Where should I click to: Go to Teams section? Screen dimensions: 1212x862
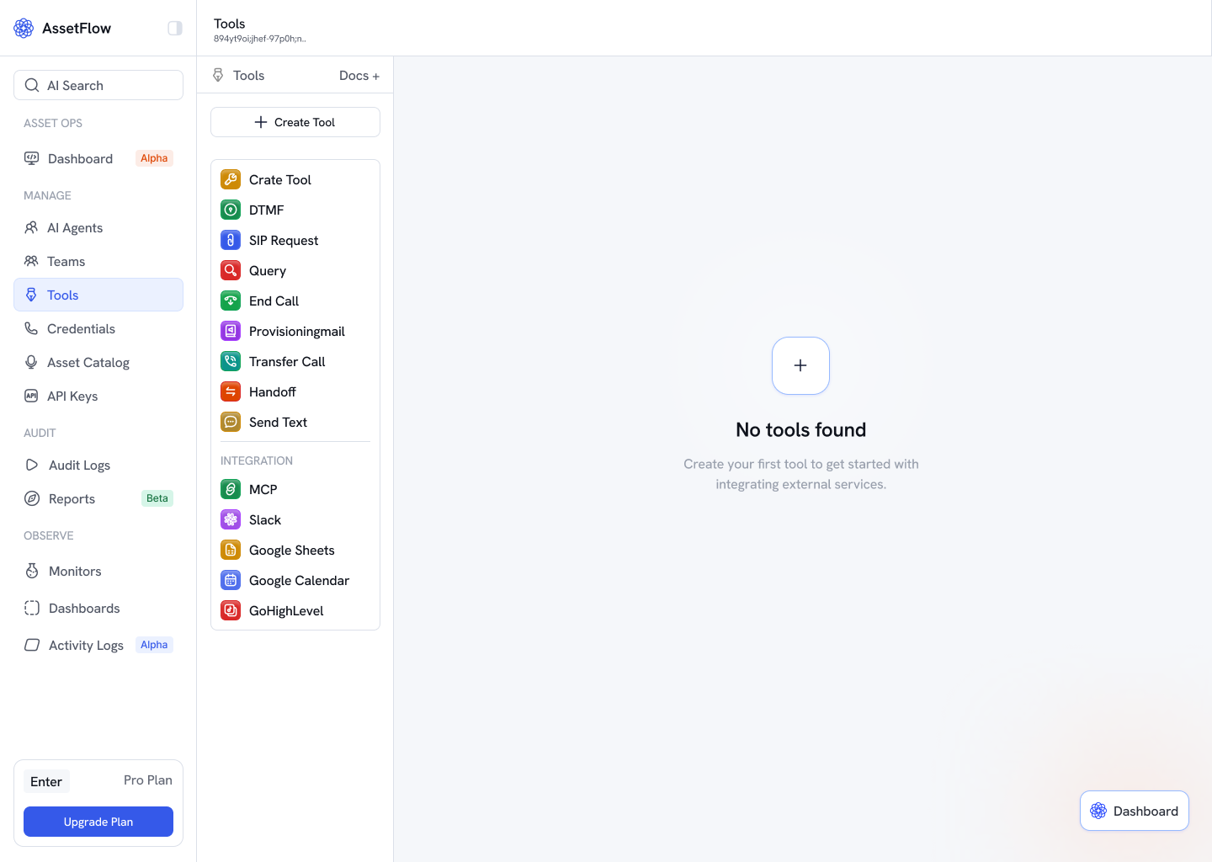click(98, 261)
